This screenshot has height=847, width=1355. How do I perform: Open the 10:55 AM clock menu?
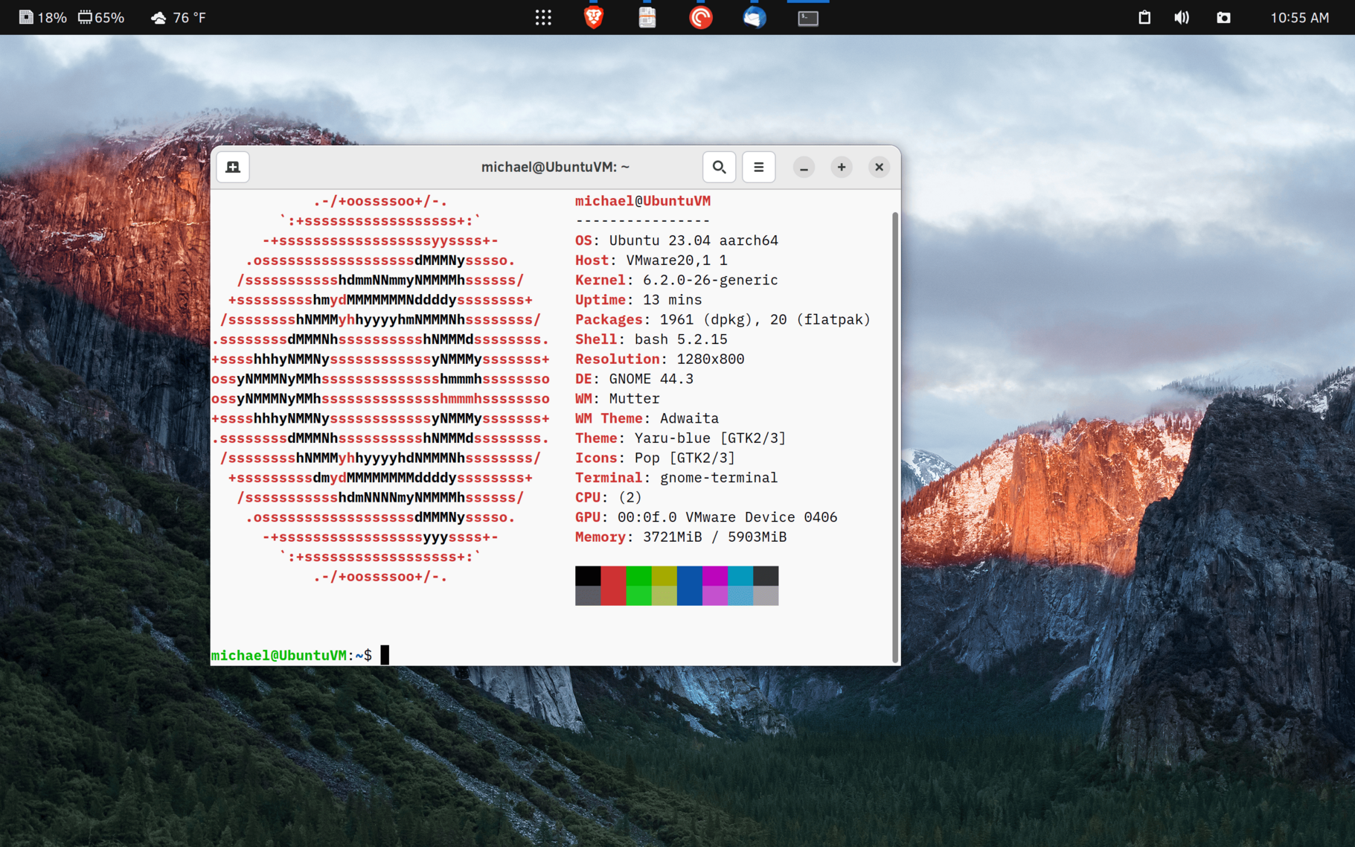(1299, 18)
